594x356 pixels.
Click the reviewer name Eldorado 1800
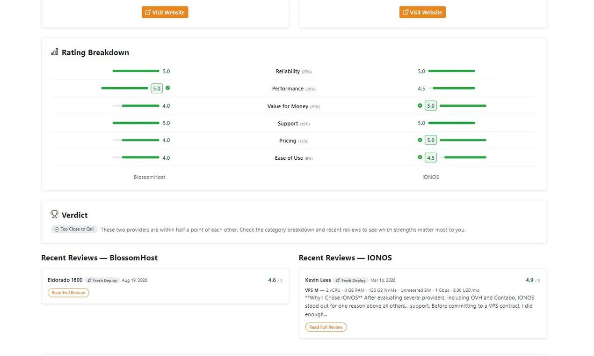tap(65, 280)
